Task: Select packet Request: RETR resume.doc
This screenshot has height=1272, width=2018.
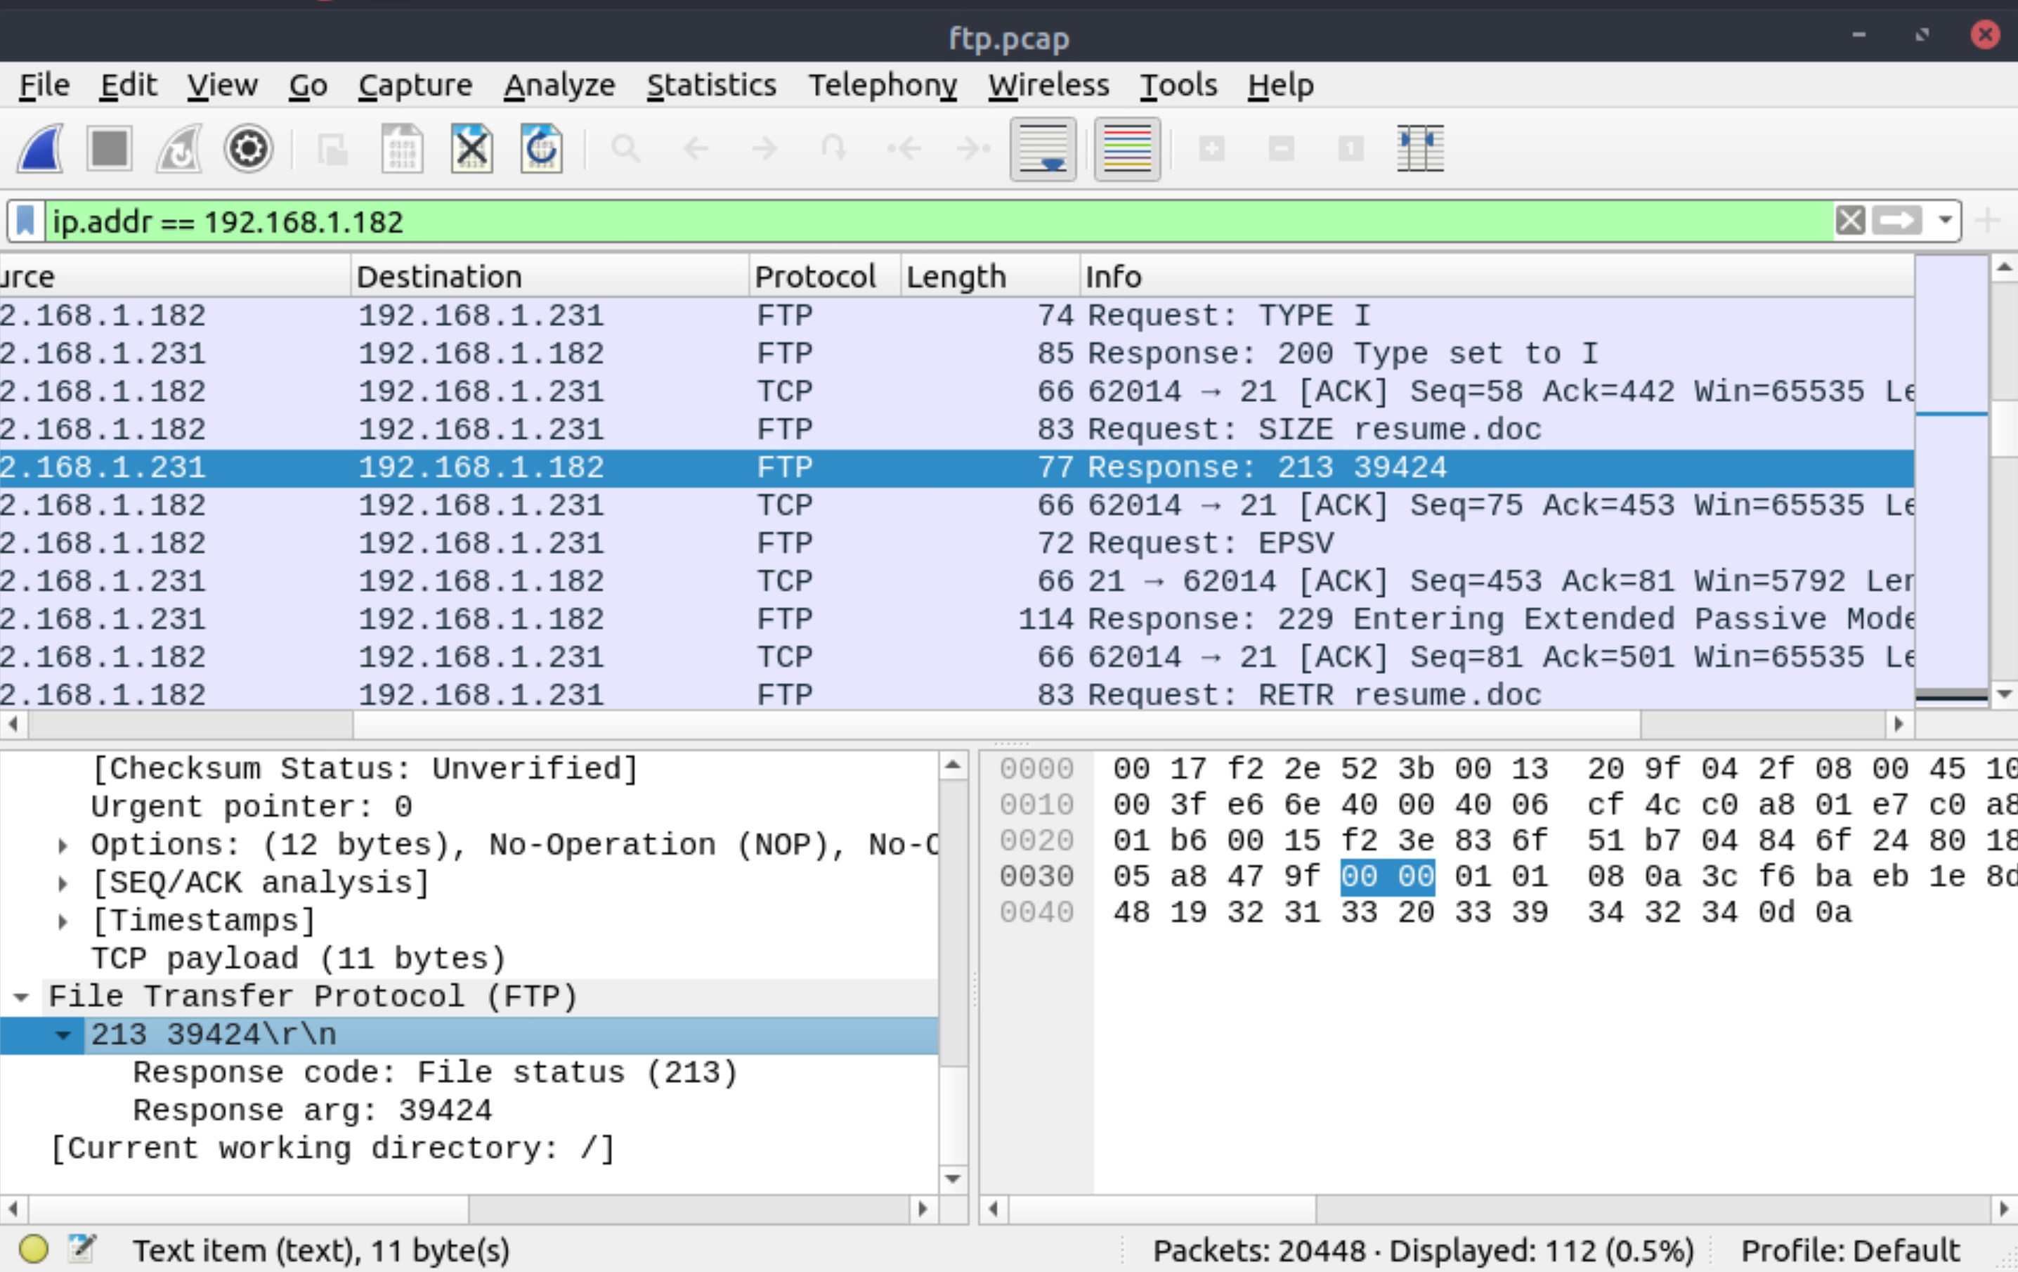Action: pos(957,694)
